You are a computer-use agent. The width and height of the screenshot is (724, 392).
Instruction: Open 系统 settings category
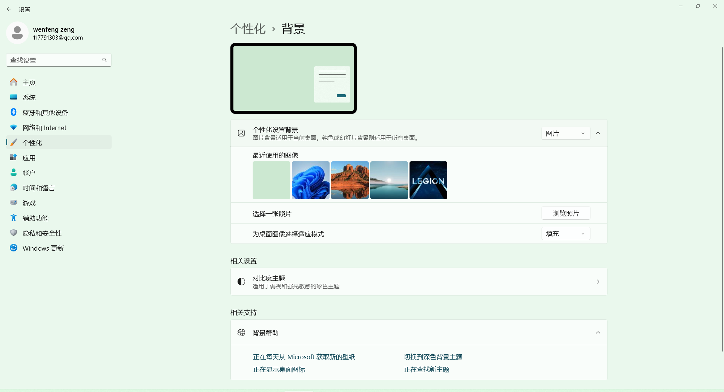(59, 97)
